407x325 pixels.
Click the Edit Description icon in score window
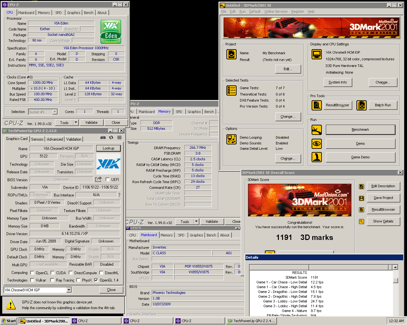click(362, 187)
